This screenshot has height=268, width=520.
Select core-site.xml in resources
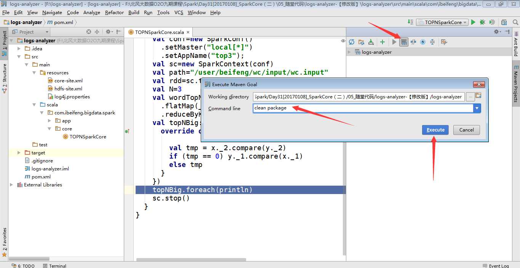[66, 80]
